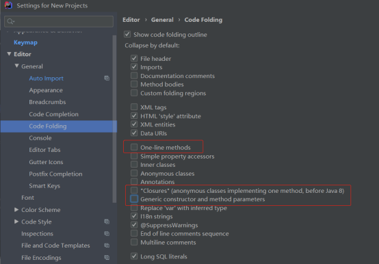Click the settings tree vertical scrollbar
The height and width of the screenshot is (264, 379).
(114, 118)
